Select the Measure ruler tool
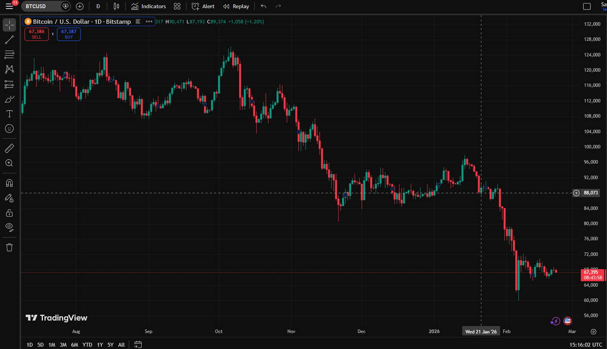Screen dimensions: 607x349 [8, 148]
